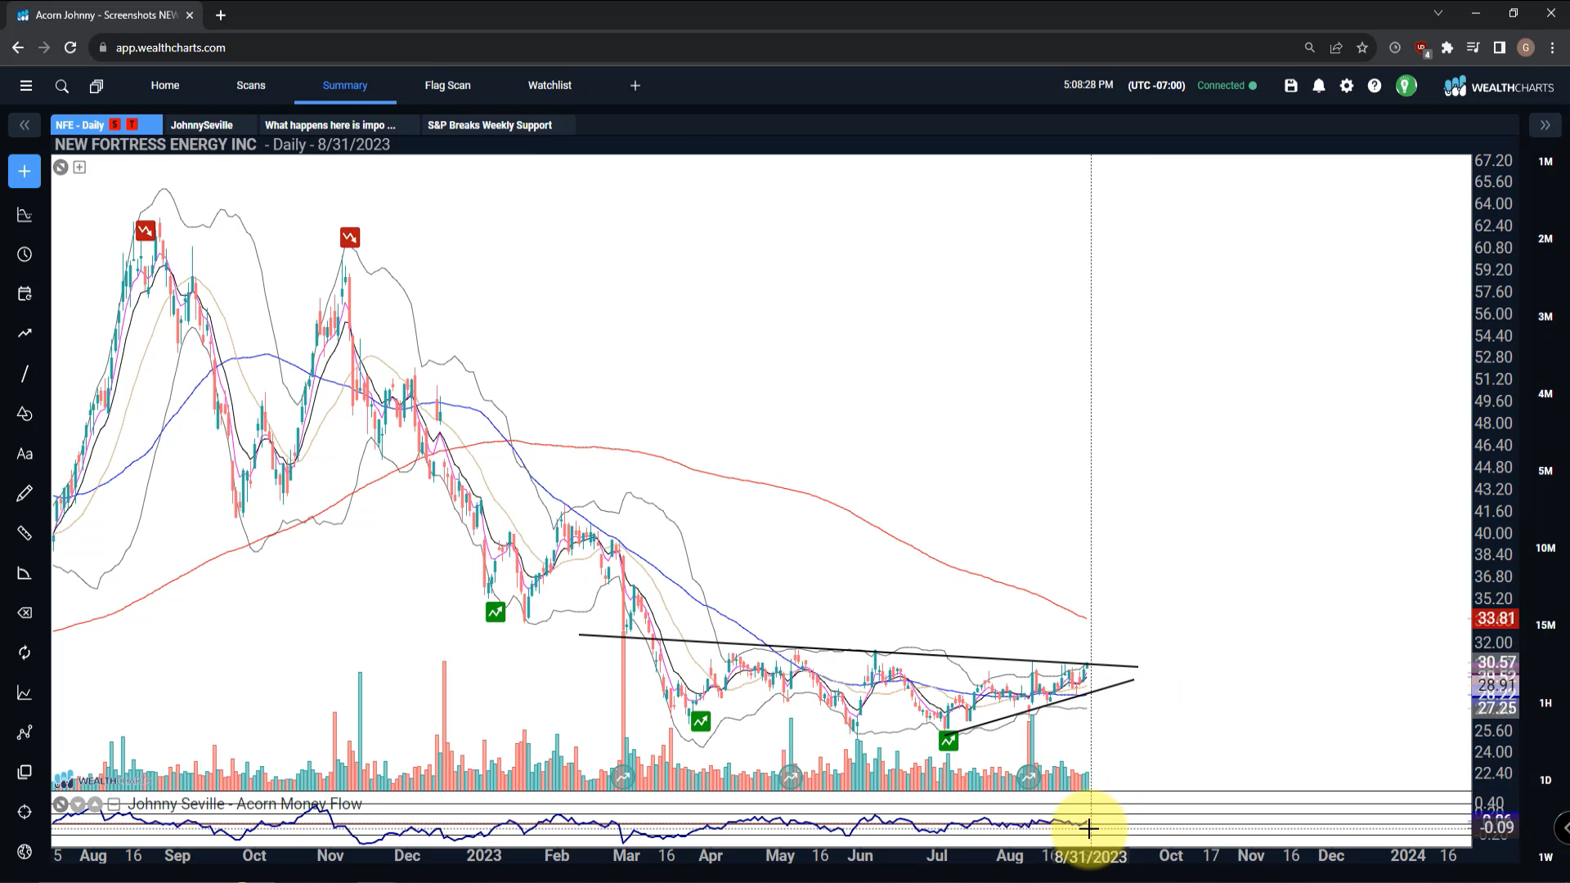The width and height of the screenshot is (1570, 883).
Task: Bookmark page with browser star icon
Action: (1362, 47)
